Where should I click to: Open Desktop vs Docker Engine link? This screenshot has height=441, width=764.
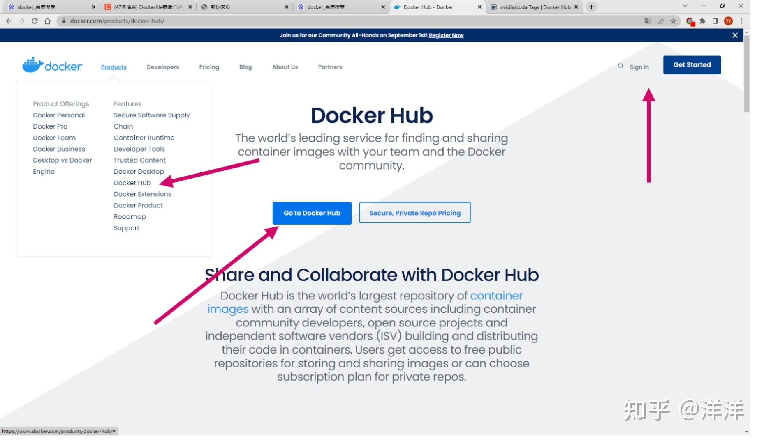63,166
